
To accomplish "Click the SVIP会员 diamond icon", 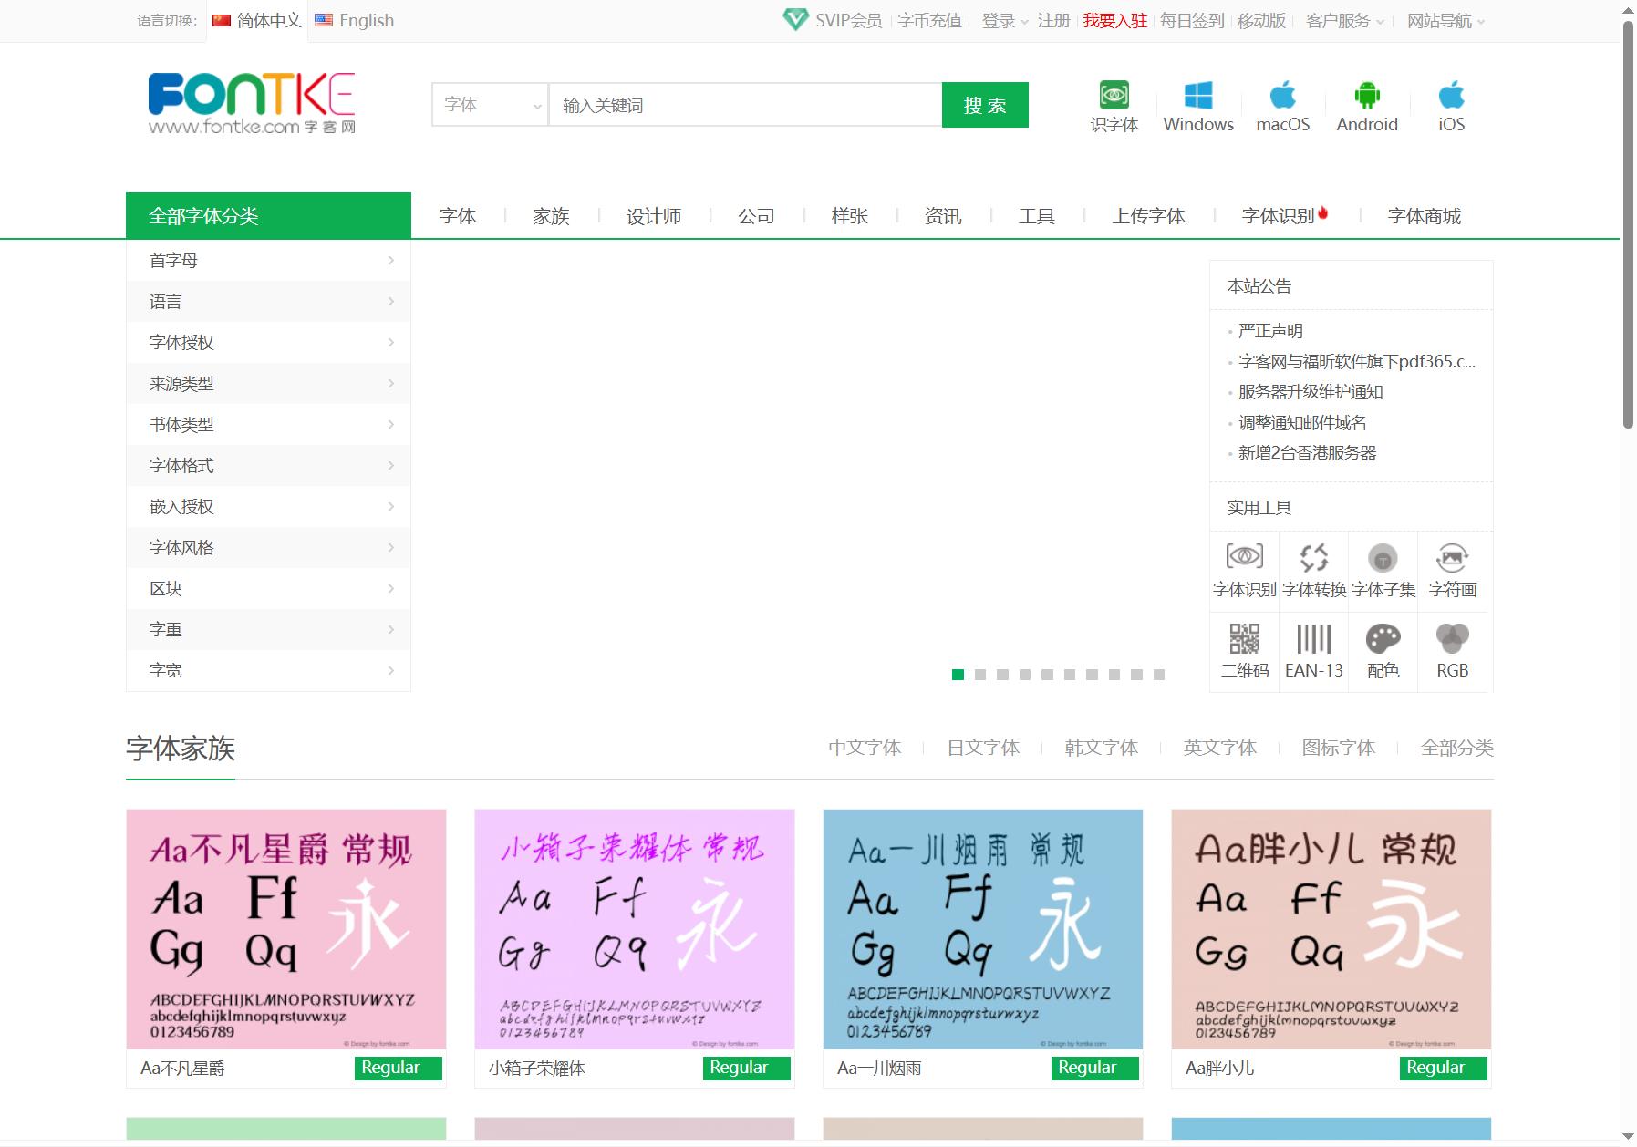I will [x=795, y=20].
